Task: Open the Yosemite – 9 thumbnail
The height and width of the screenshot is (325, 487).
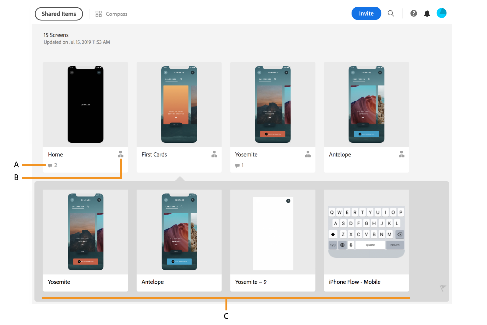Action: (272, 233)
